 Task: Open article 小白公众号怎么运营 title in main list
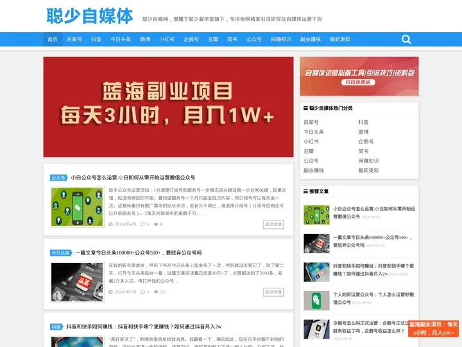133,177
